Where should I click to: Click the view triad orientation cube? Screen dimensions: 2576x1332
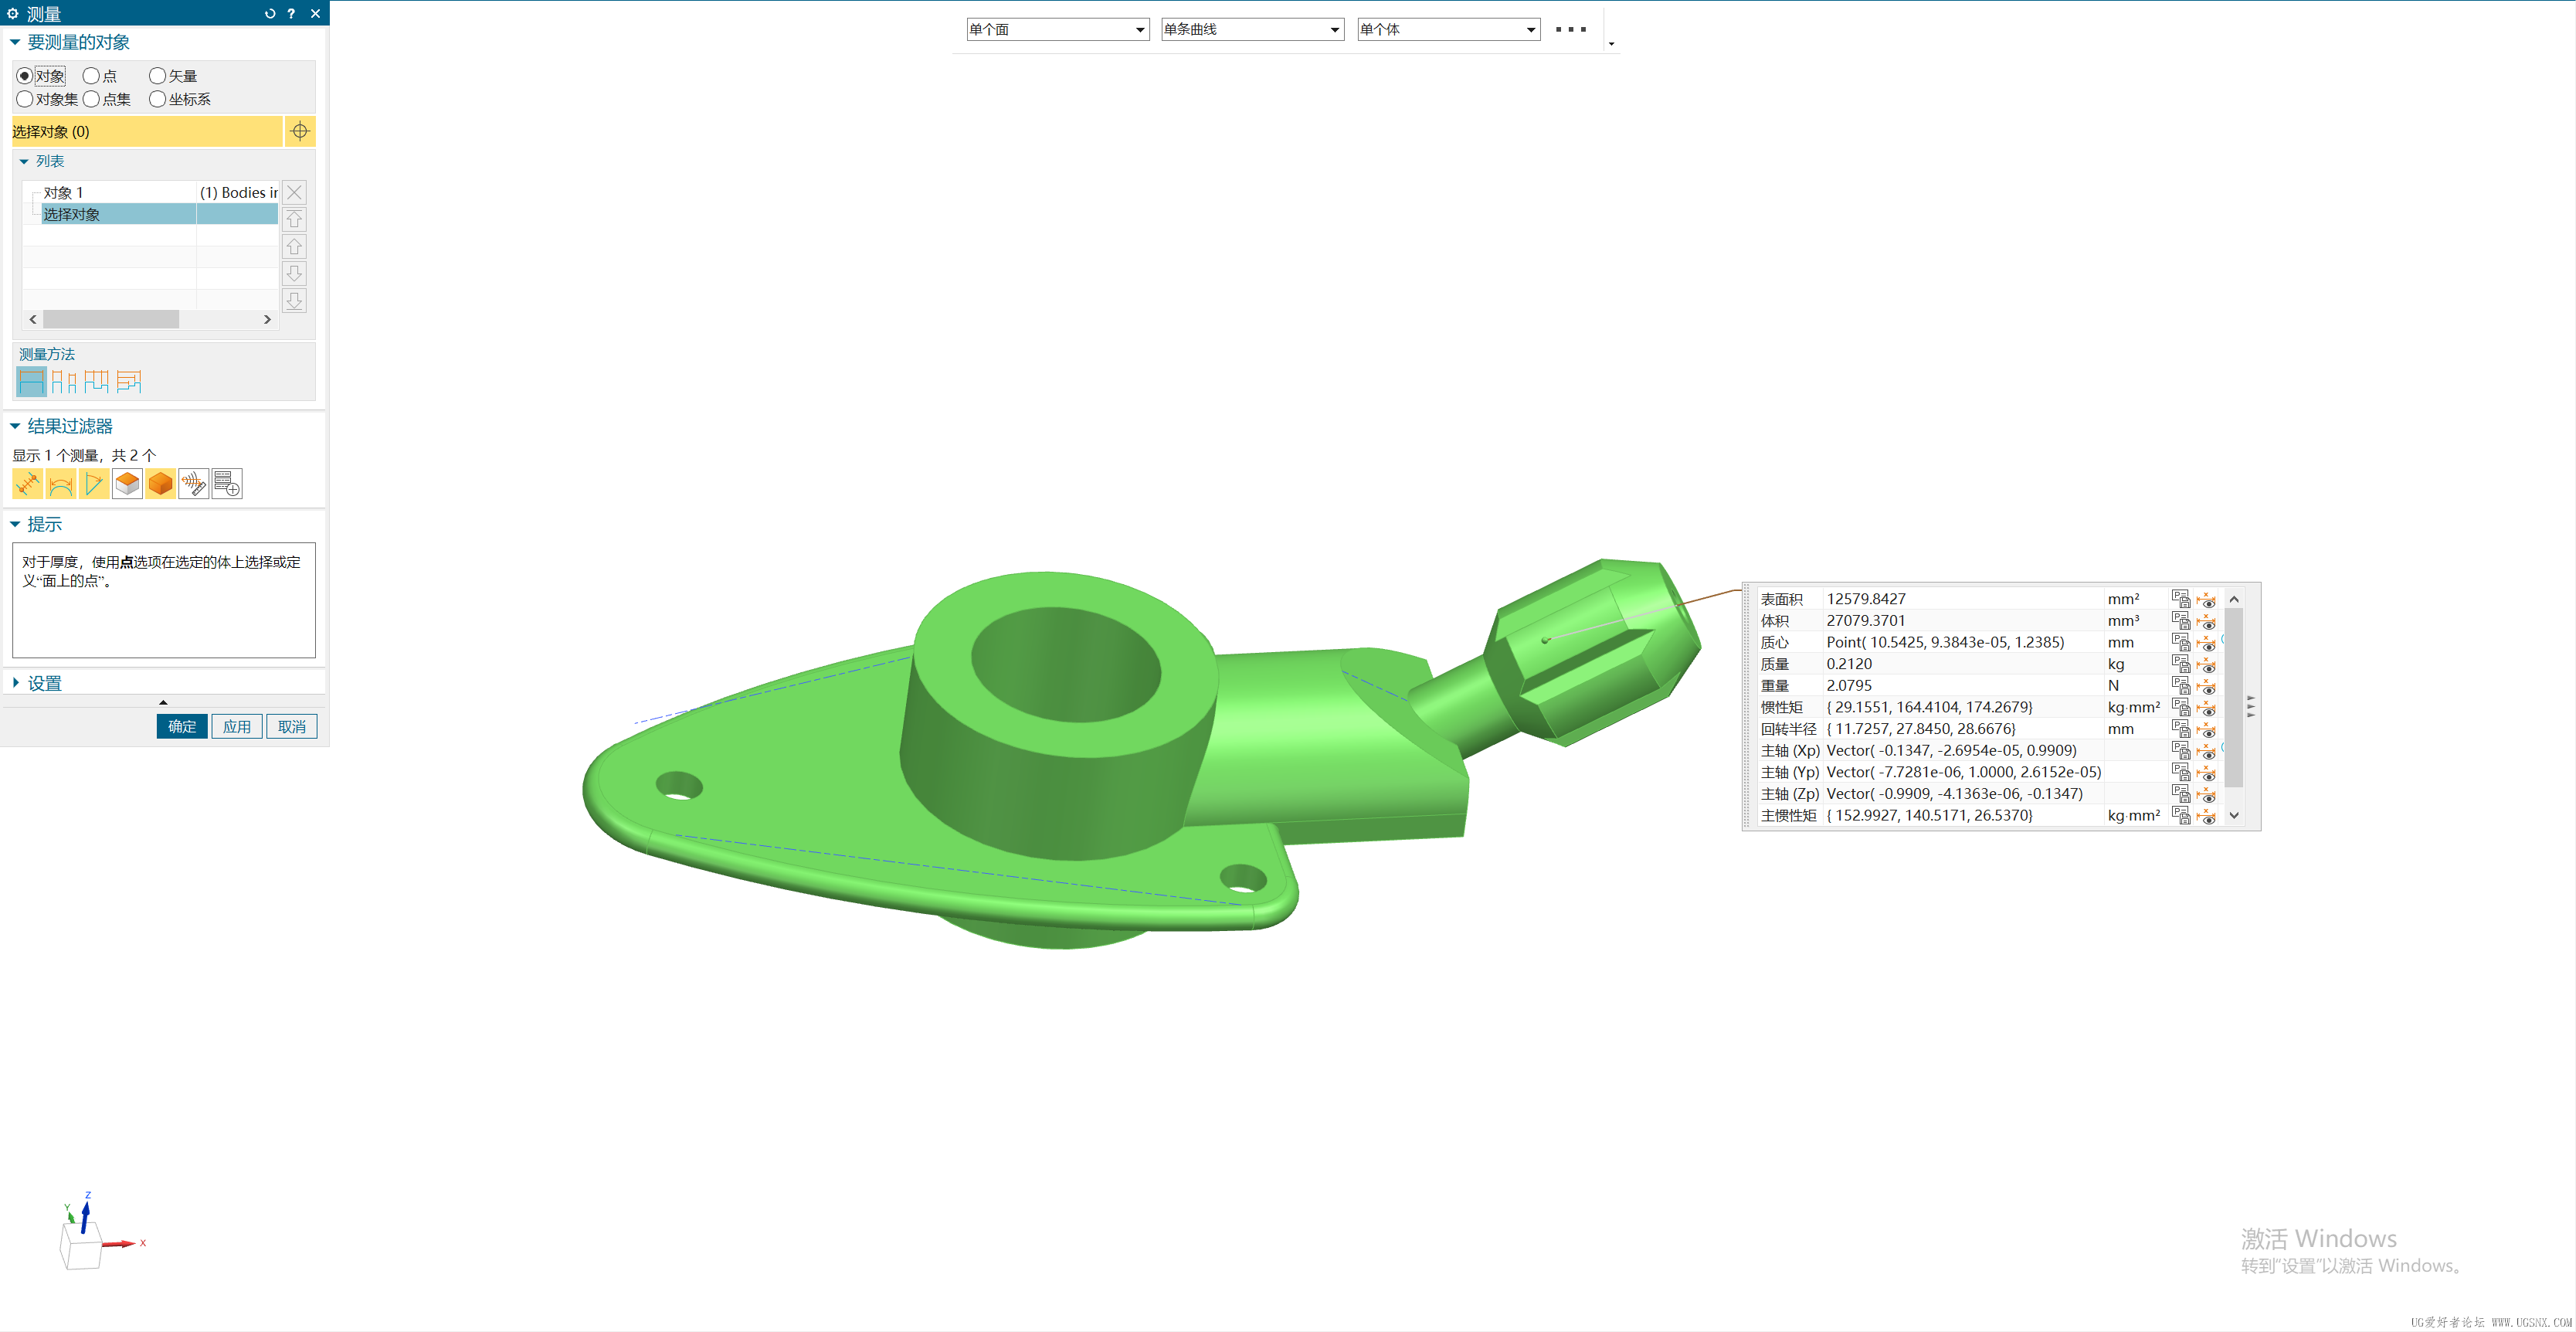(x=81, y=1246)
